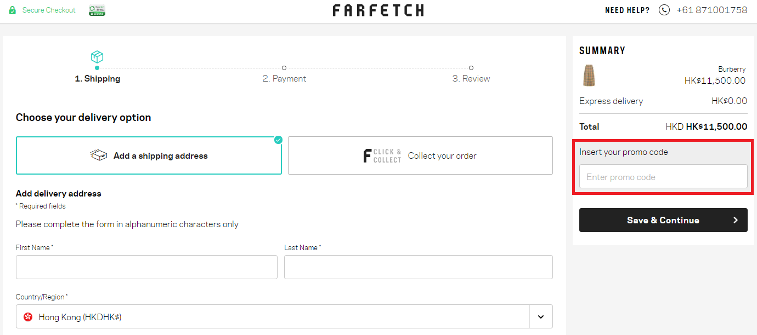Click the DigiCert EV SSL secure badge

tap(97, 10)
